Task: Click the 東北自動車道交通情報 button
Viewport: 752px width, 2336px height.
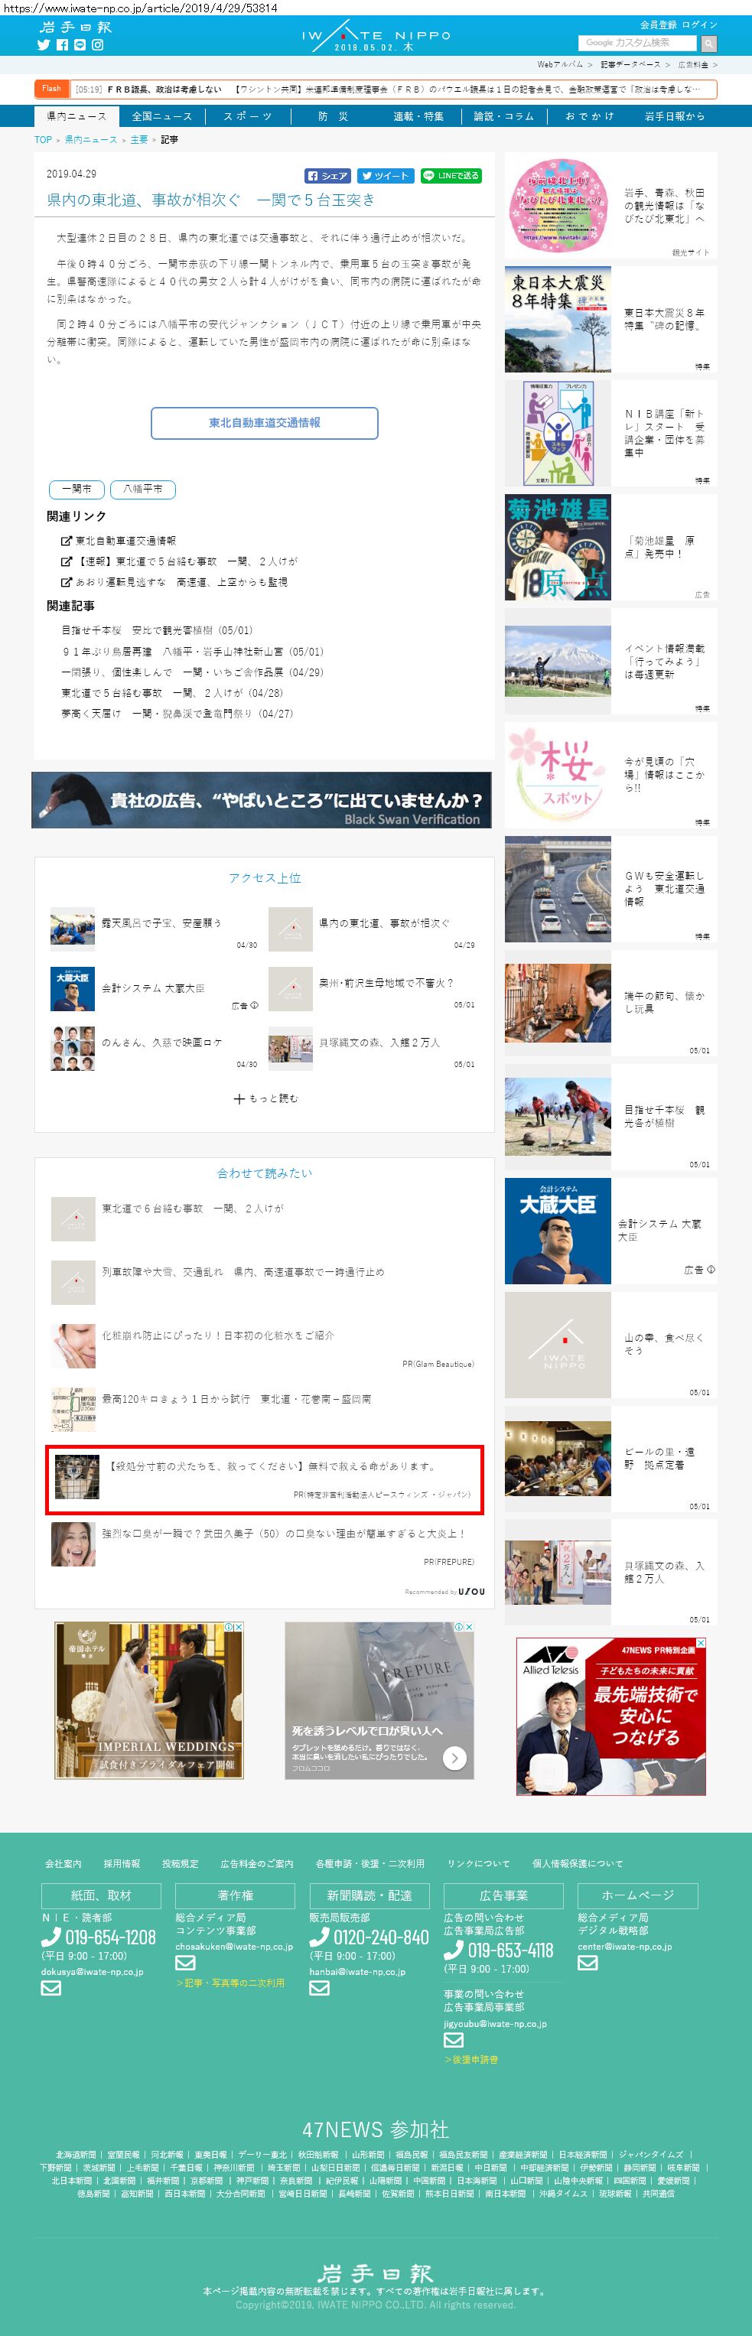Action: pos(264,422)
